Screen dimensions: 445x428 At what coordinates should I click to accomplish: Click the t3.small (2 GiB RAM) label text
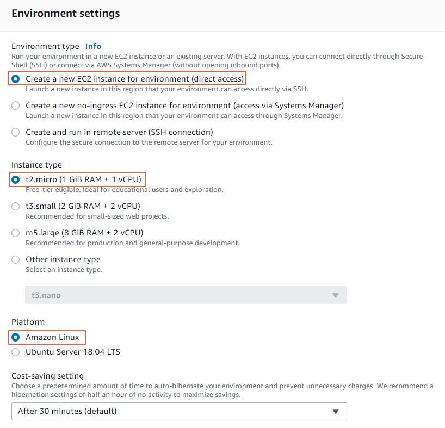[x=83, y=206]
